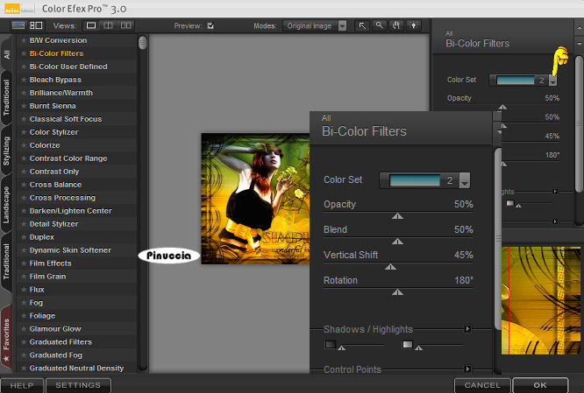Screen dimensions: 584x393
Task: Expand Shadows / Highlights in the enlarged panel
Action: [x=467, y=329]
